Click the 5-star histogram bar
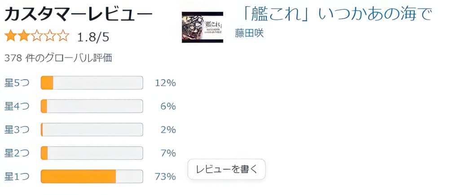449x195 pixels. [x=92, y=83]
